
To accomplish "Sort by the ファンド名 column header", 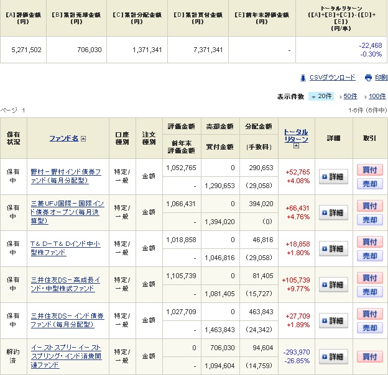I will click(x=63, y=138).
